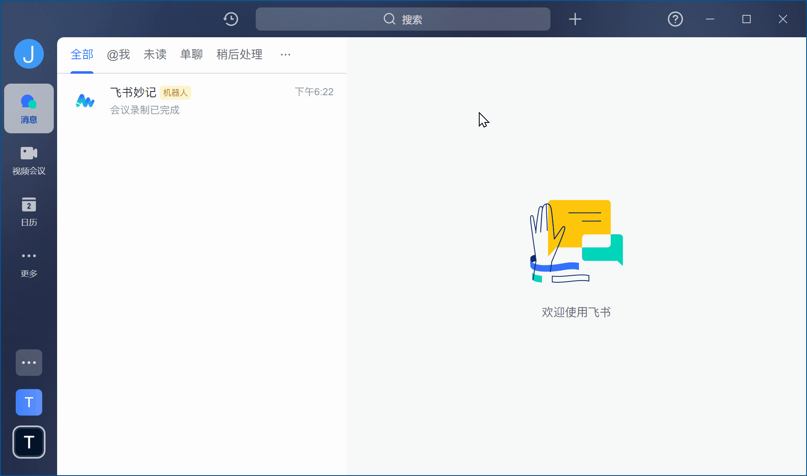Open the user profile avatar J
The height and width of the screenshot is (476, 807).
[29, 54]
